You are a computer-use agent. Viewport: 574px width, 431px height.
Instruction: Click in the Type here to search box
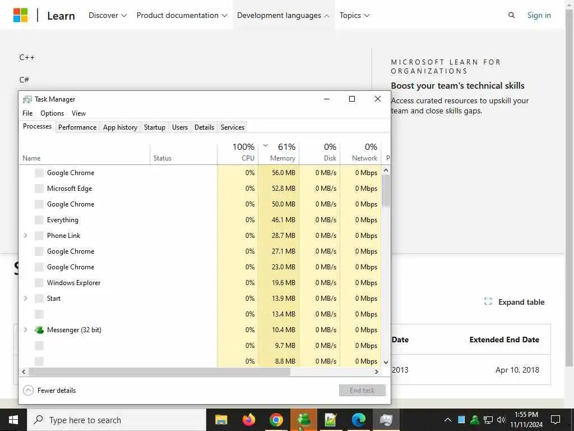click(x=117, y=420)
